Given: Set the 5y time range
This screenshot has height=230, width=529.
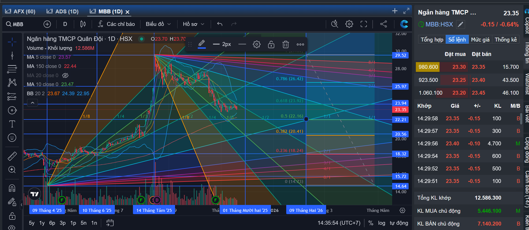Looking at the screenshot, I should click(x=32, y=223).
